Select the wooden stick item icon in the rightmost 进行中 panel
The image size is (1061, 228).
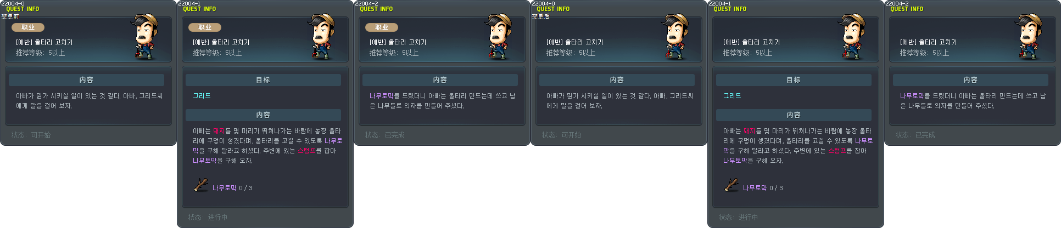pyautogui.click(x=731, y=185)
